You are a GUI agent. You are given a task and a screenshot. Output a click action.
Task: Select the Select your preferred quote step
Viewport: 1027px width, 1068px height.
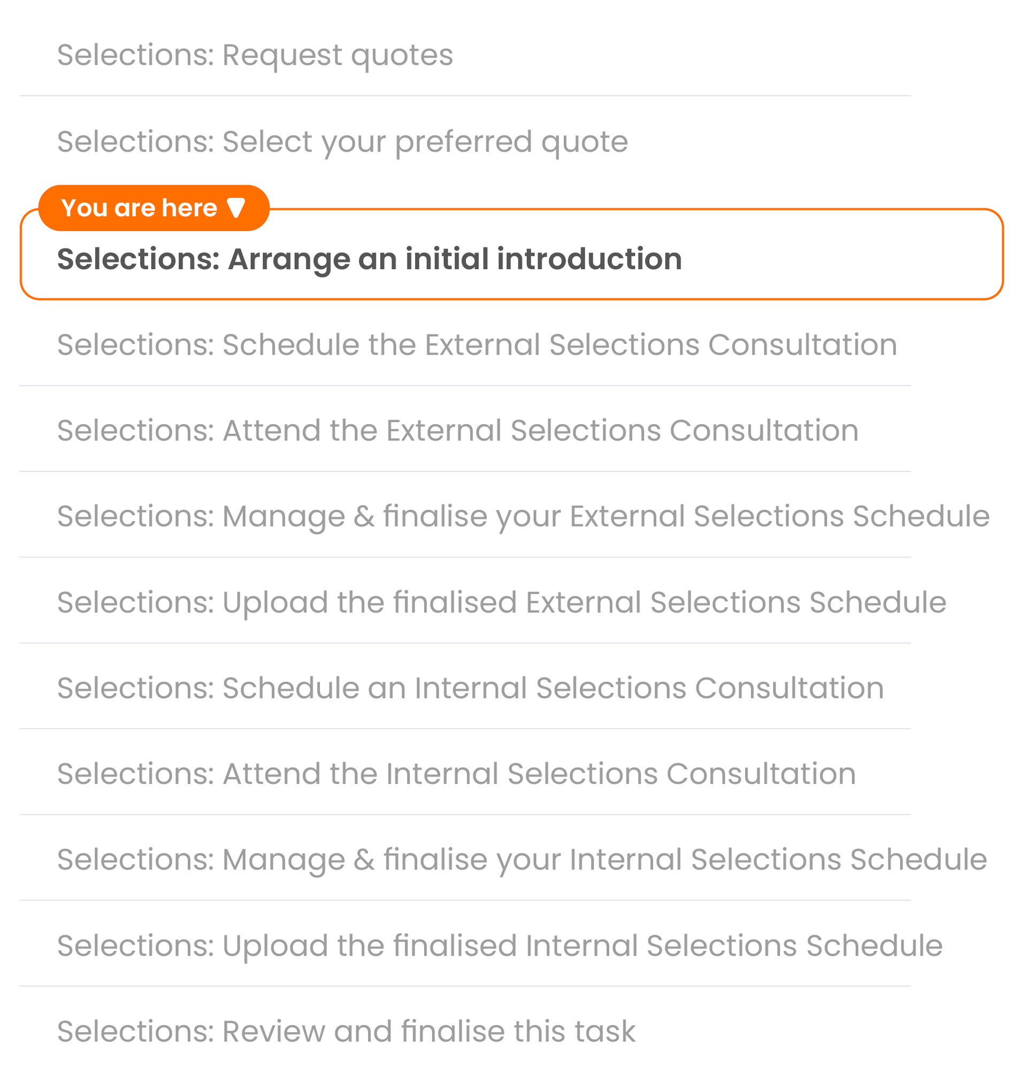342,142
